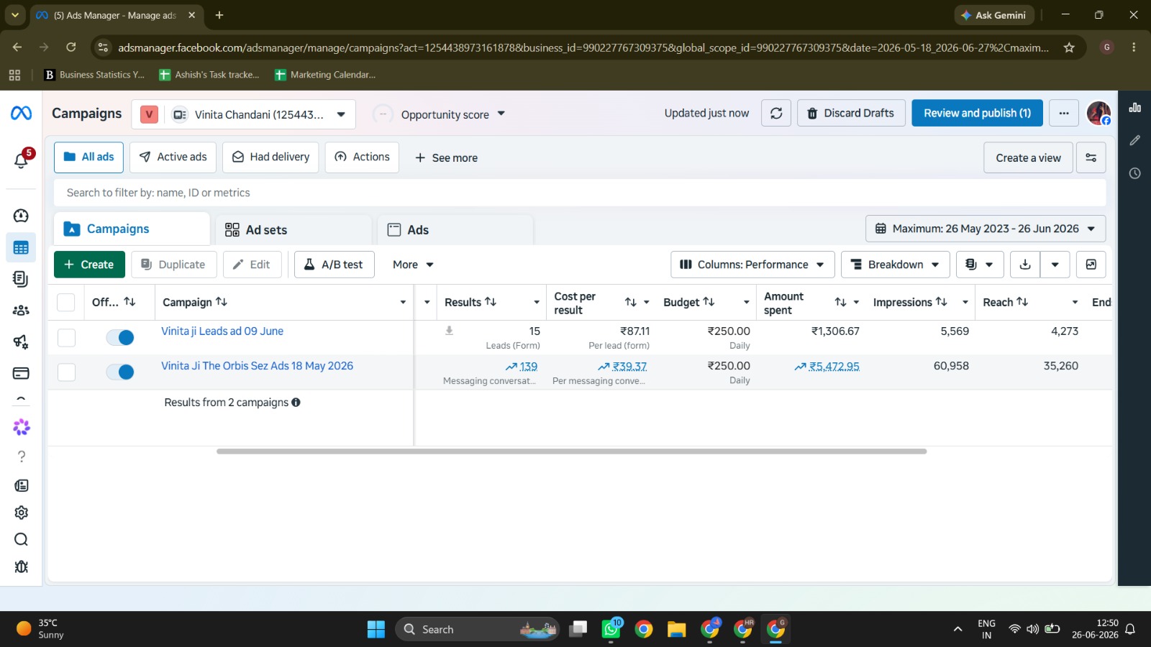Viewport: 1151px width, 647px height.
Task: Select the Campaigns table icon in the left sidebar
Action: coord(21,248)
